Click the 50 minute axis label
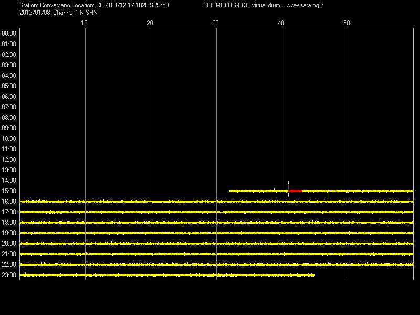Image resolution: width=420 pixels, height=315 pixels. point(346,23)
